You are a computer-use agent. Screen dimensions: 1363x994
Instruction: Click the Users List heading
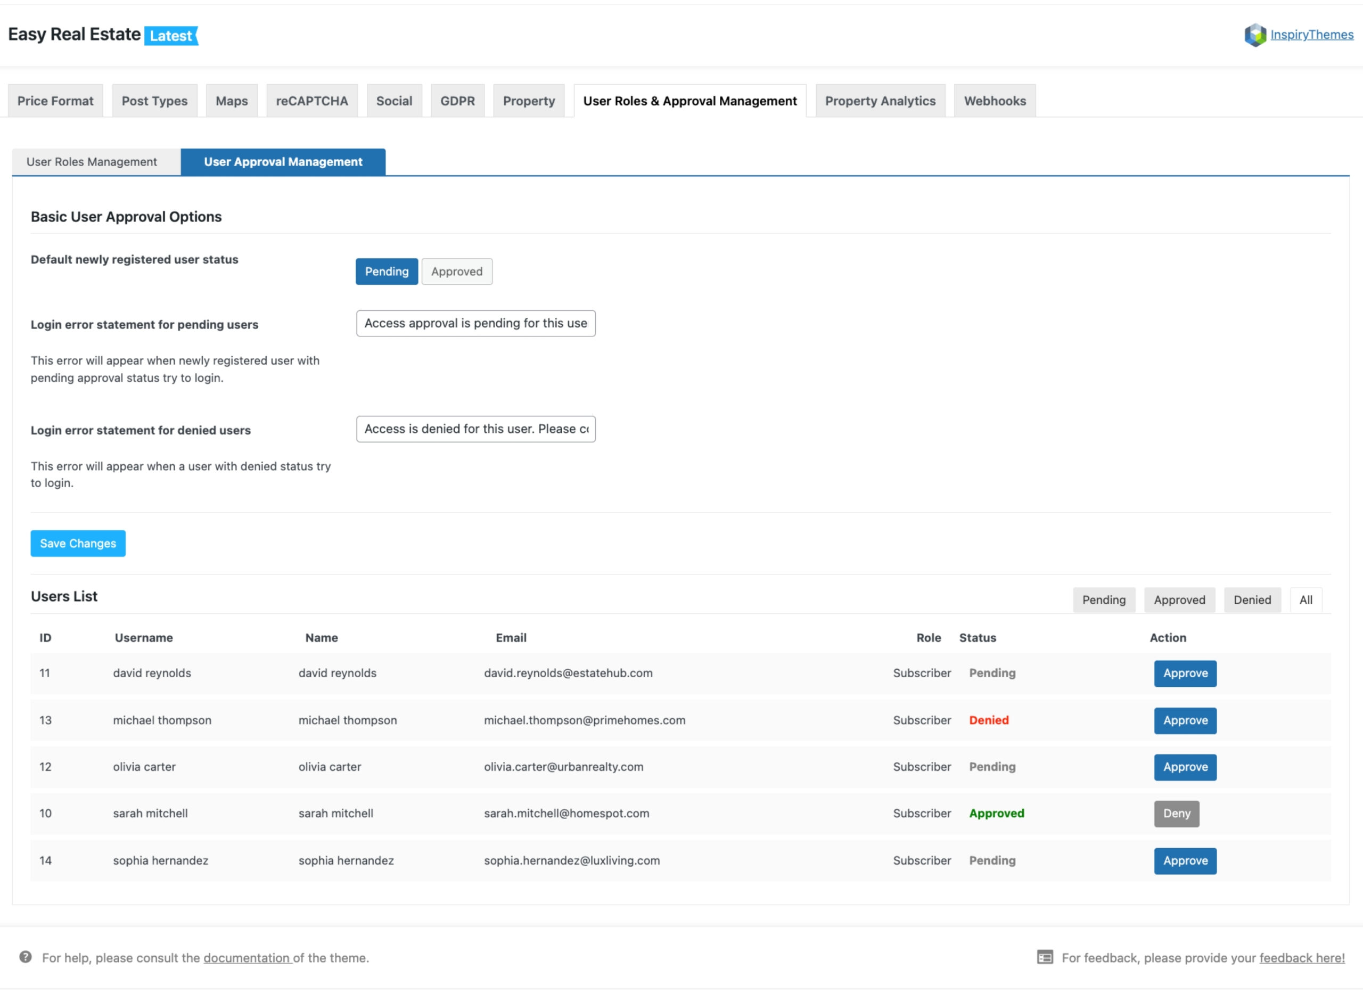[x=64, y=596]
